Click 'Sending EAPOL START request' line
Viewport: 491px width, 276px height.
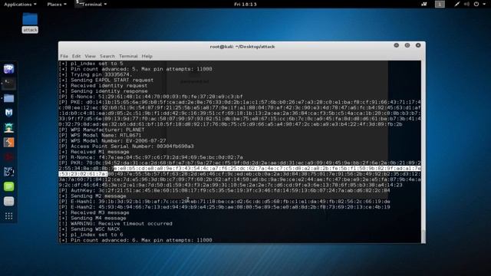click(106, 80)
